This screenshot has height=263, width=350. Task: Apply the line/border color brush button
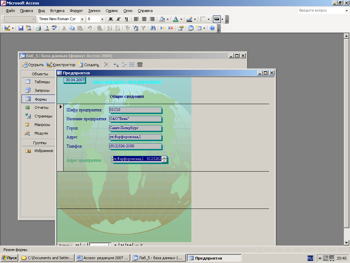pyautogui.click(x=189, y=19)
